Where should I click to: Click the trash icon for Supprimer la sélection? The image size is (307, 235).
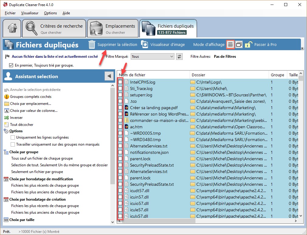click(92, 45)
